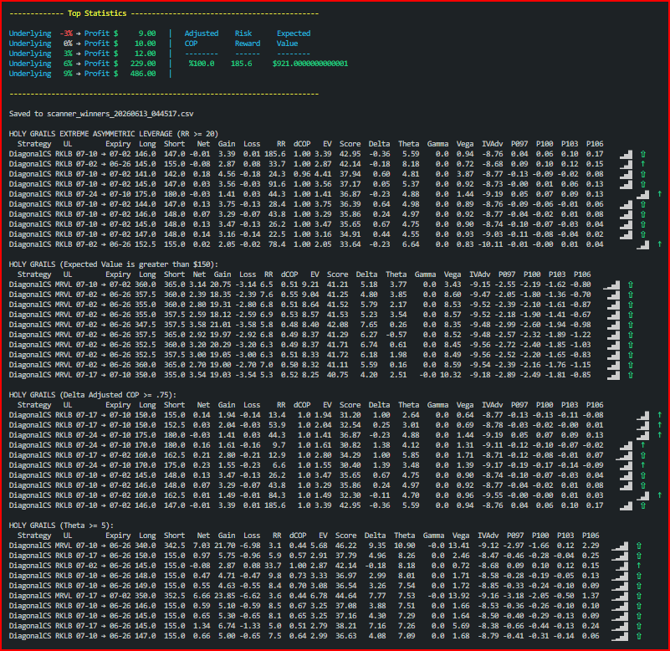Click the score value 37.94
The image size is (670, 651).
[350, 174]
